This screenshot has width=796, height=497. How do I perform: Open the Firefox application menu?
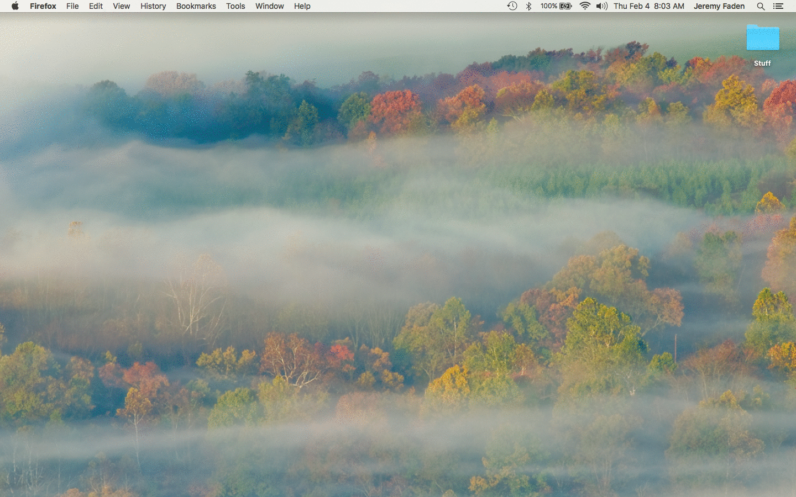(43, 6)
